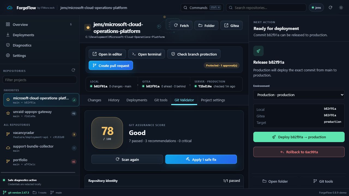349x196 pixels.
Task: Click the Server · Production 72bd10e status
Action: tap(216, 84)
